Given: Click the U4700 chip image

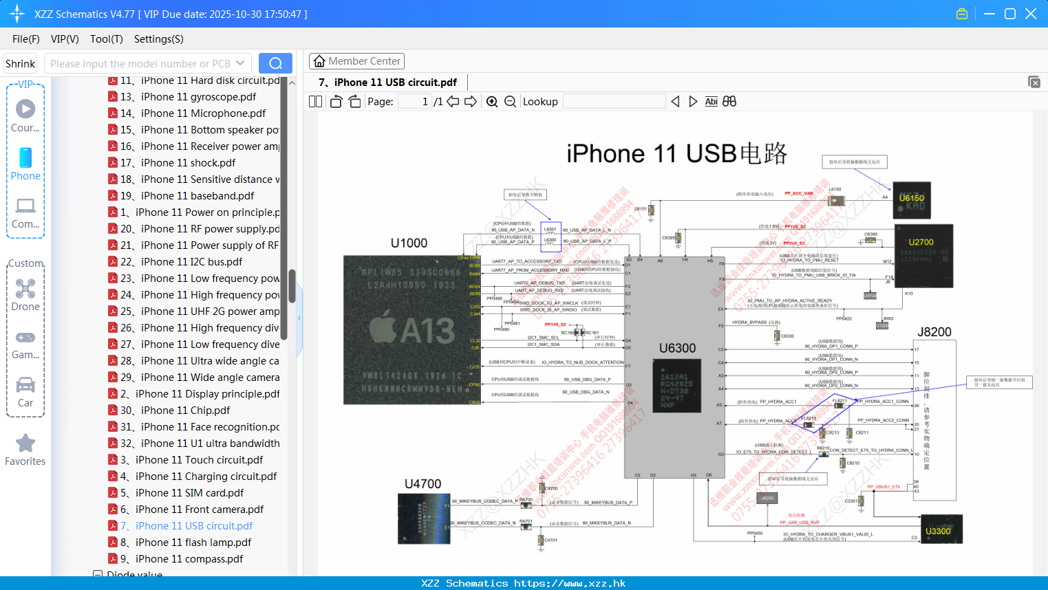Looking at the screenshot, I should [x=424, y=518].
